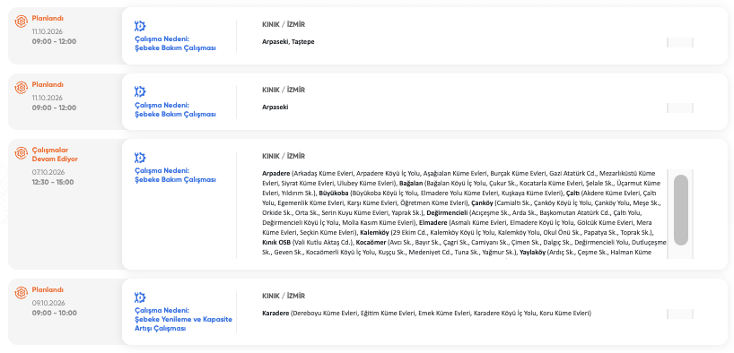Click 'Planlandı' label of the 09.10.2026 entry
The image size is (734, 353).
pos(48,290)
